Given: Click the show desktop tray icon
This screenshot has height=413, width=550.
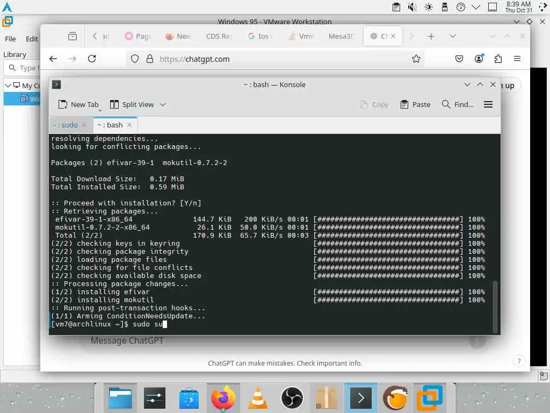Looking at the screenshot, I should 492,7.
